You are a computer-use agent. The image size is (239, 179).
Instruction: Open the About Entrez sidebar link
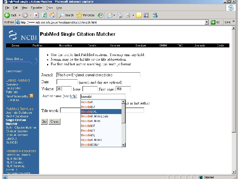coord(15,59)
